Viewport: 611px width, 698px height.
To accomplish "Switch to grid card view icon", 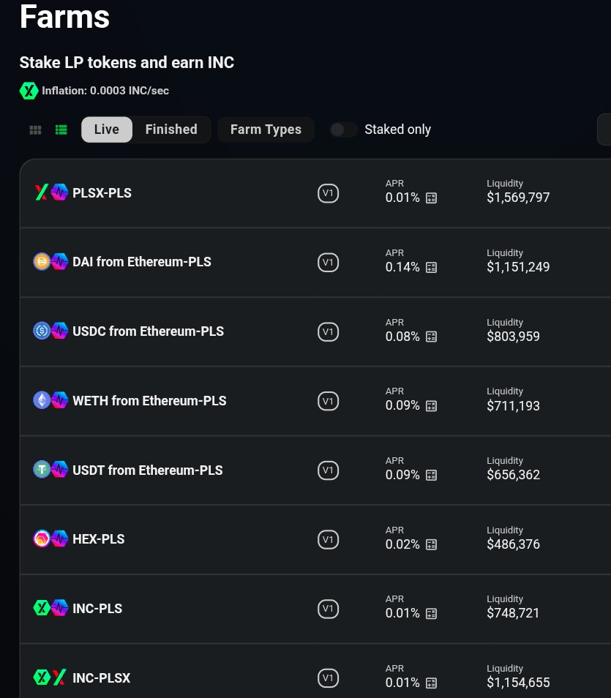I will (x=35, y=130).
